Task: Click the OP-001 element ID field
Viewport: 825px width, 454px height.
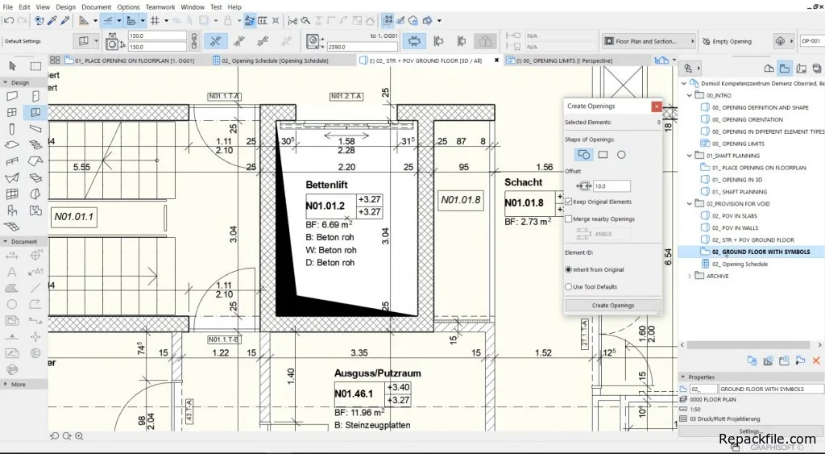Action: (x=810, y=41)
